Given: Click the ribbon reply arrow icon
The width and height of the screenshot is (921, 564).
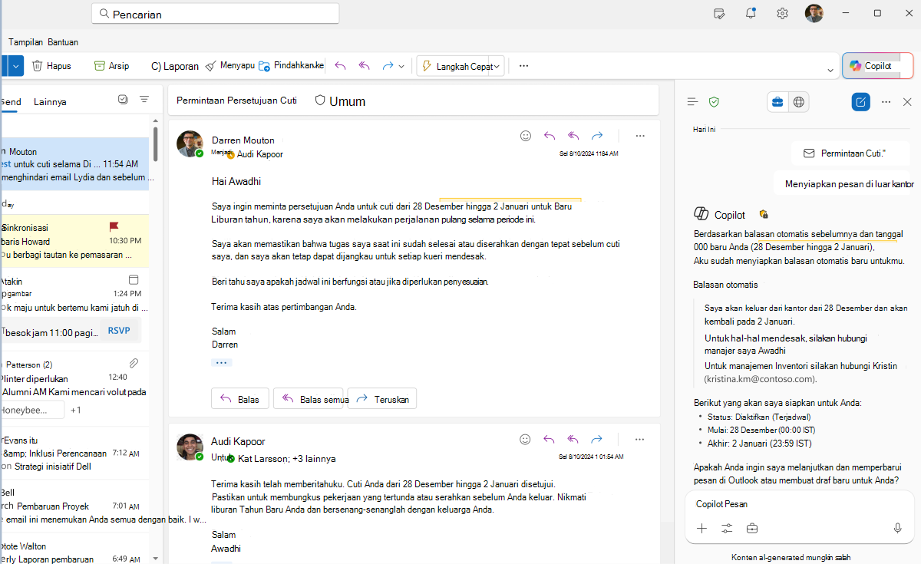Looking at the screenshot, I should (341, 66).
